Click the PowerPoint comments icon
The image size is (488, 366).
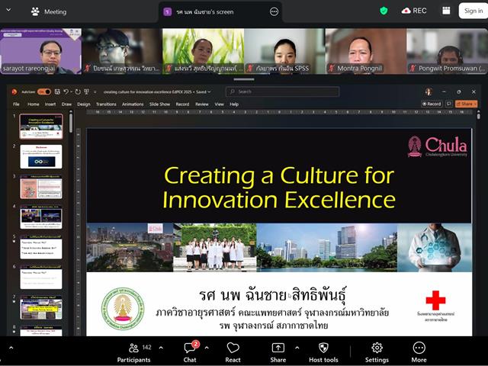(x=449, y=104)
